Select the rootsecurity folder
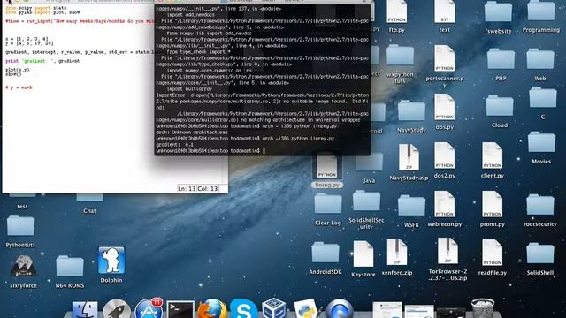566x318 pixels. [540, 204]
